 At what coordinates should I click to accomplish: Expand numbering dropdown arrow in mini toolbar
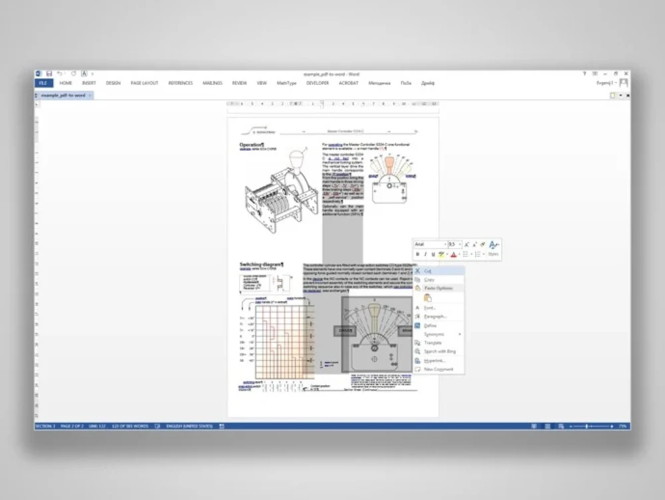click(x=483, y=254)
